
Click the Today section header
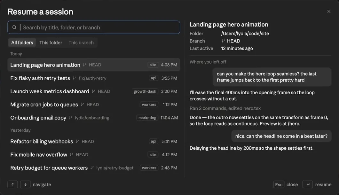[x=16, y=54]
